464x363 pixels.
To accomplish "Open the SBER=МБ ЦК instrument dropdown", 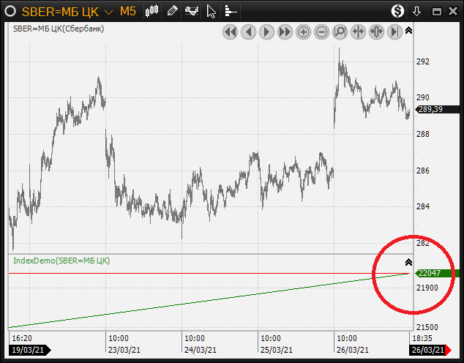I will pos(108,12).
